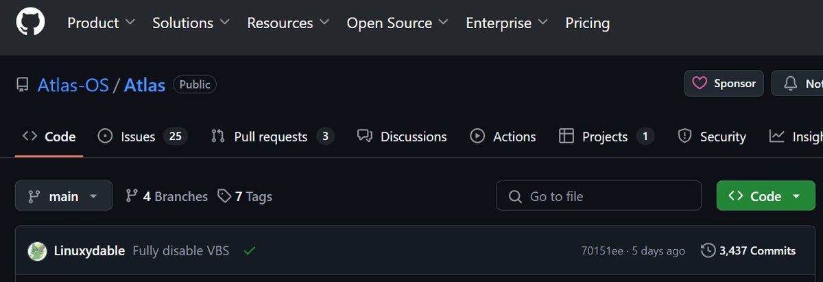Expand the Solutions menu
The image size is (823, 282).
[191, 23]
